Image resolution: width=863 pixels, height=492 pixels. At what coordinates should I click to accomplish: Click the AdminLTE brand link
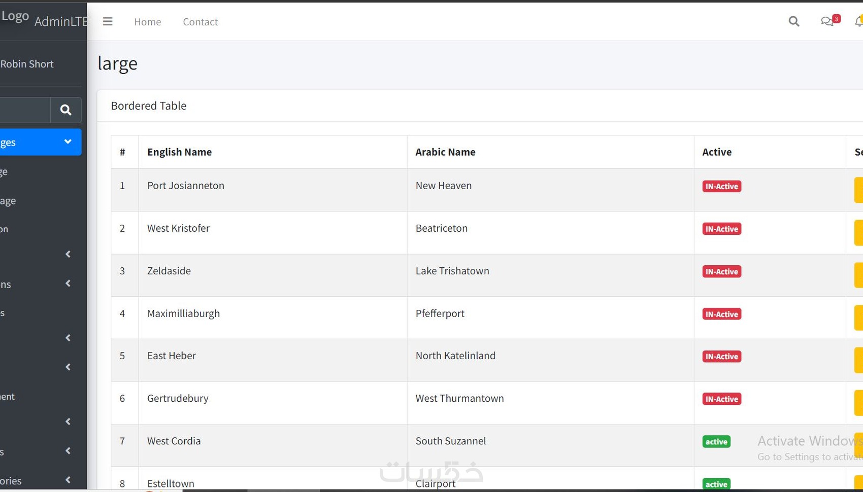tap(60, 21)
